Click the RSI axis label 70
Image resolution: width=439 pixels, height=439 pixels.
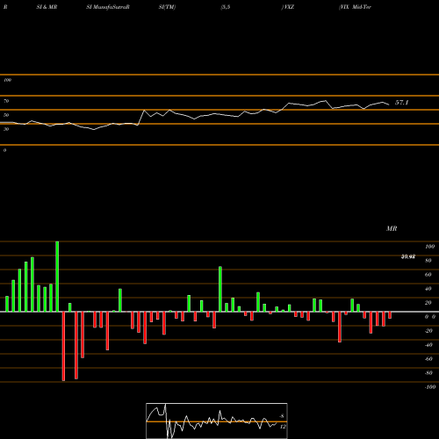6,101
